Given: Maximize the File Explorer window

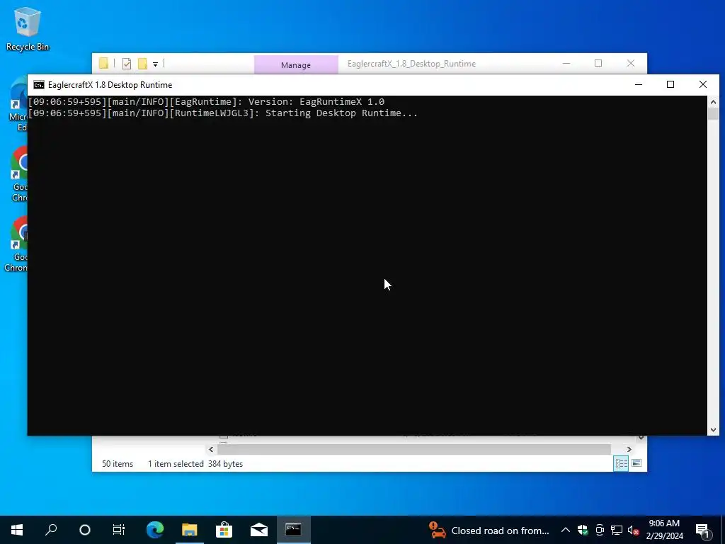Looking at the screenshot, I should click(598, 63).
